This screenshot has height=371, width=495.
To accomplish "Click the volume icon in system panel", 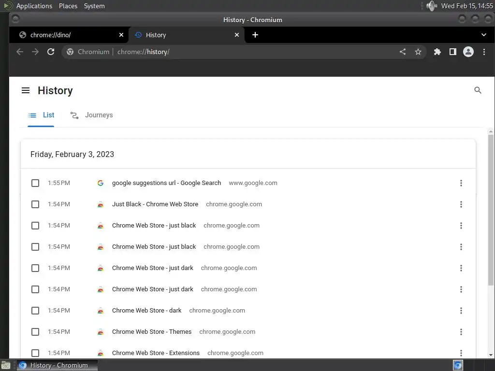I will point(431,6).
